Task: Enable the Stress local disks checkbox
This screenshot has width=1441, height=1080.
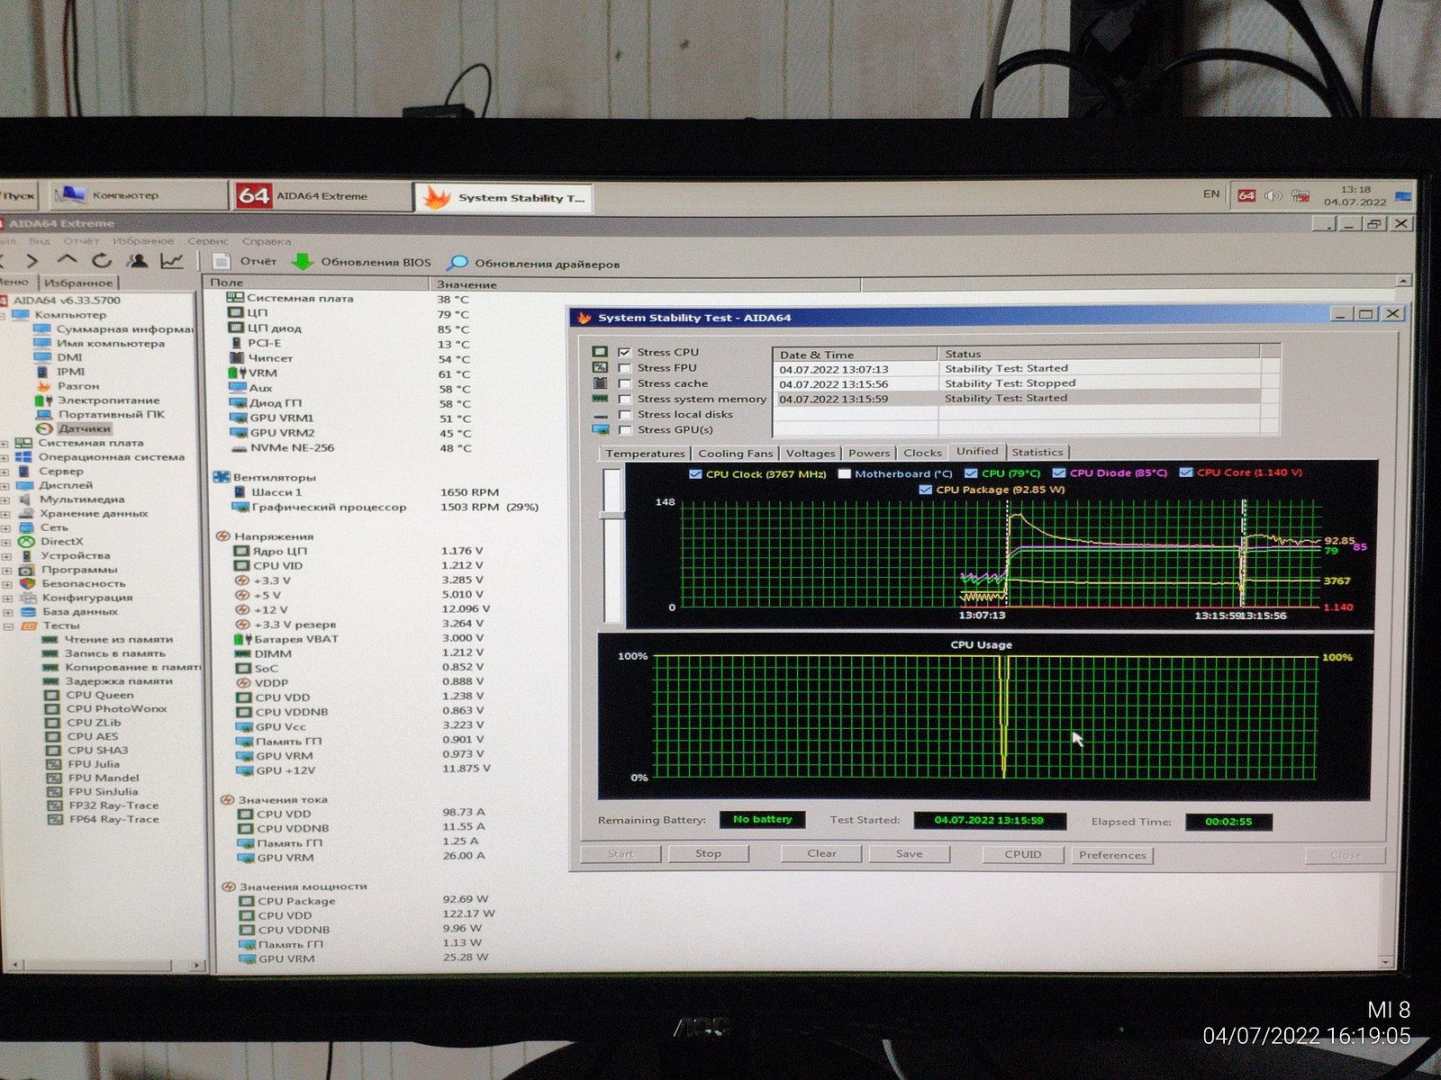Action: click(x=624, y=414)
